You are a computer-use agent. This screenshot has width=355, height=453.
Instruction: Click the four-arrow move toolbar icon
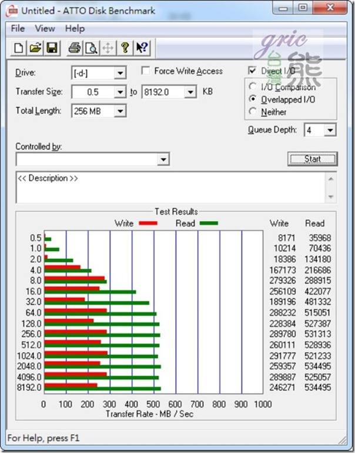pyautogui.click(x=108, y=48)
